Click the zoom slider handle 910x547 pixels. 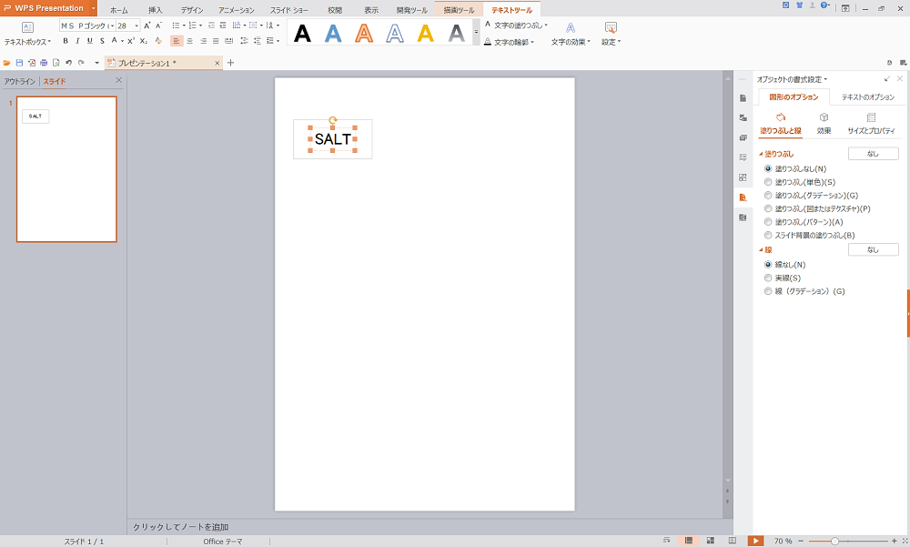tap(834, 541)
